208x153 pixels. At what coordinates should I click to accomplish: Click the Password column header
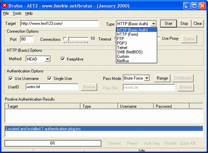[x=171, y=106]
